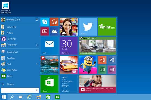Open the mint.com tile
151x100 pixels.
tap(107, 27)
